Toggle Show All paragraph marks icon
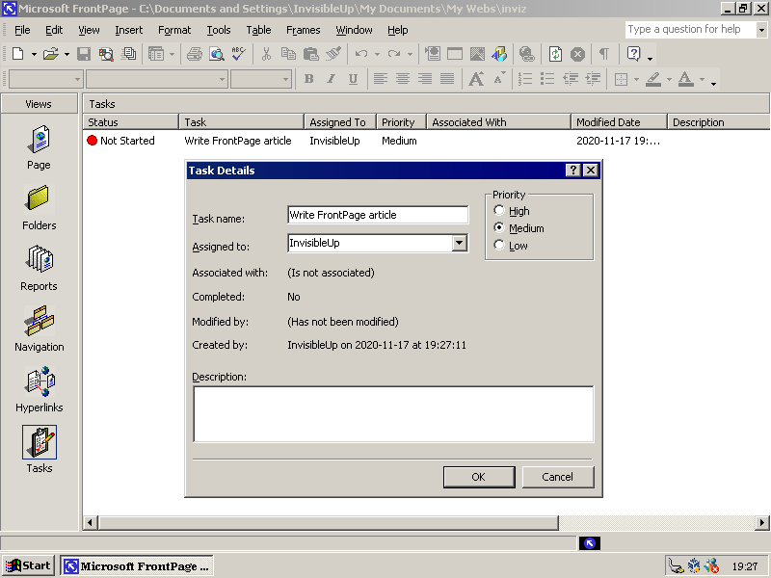Viewport: 771px width, 578px height. pyautogui.click(x=604, y=54)
